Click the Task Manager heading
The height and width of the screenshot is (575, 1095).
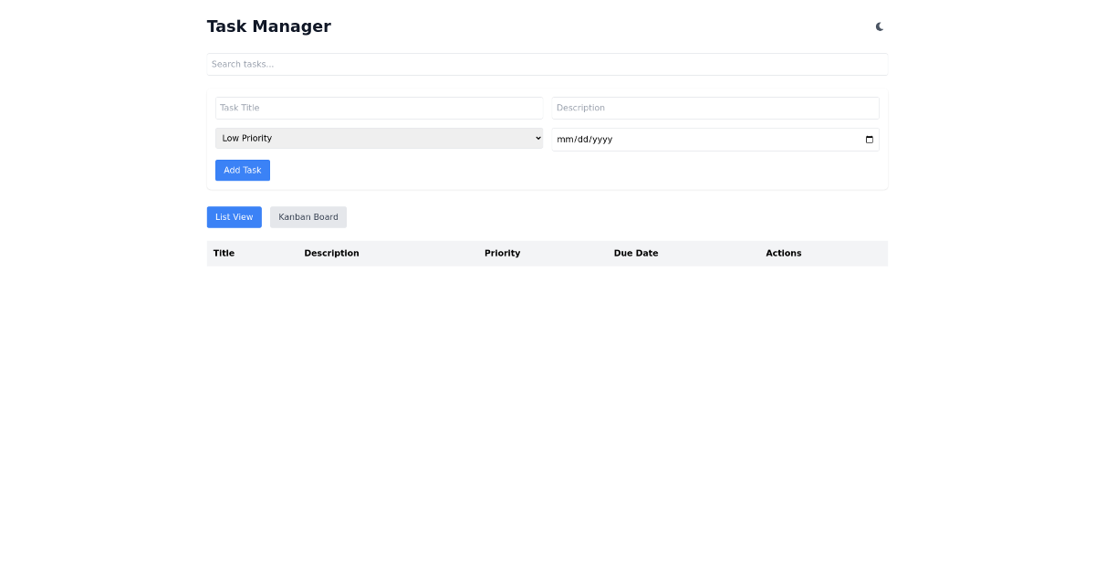[x=268, y=26]
